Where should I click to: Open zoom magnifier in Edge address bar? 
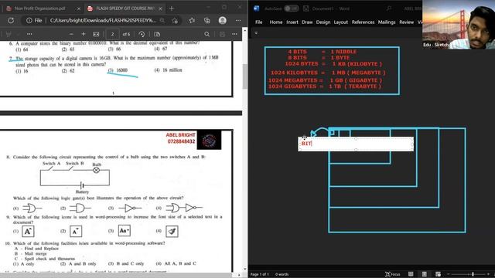[162, 21]
